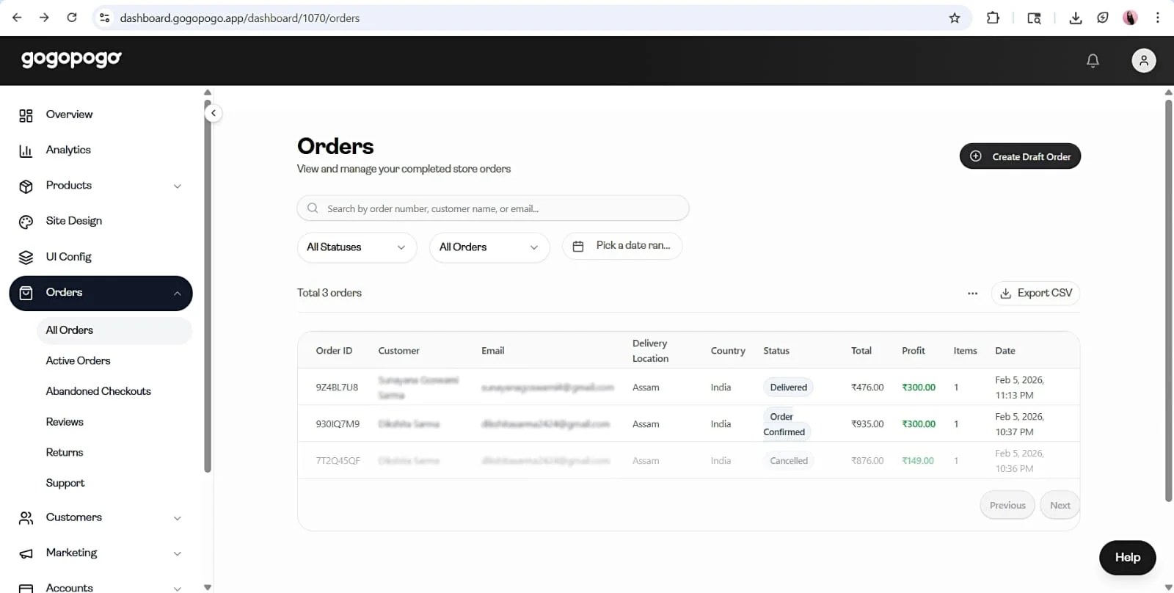Open Support in the sidebar
This screenshot has height=593, width=1174.
65,483
